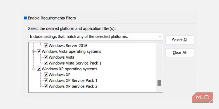Click the Enable Requirements Filters label text
Screen dimensions: 219x109
tap(52, 18)
